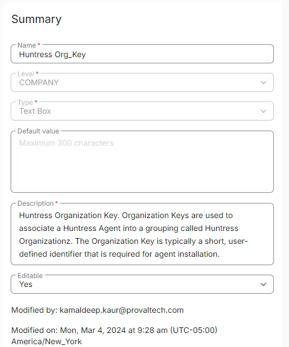Click the Modified on date line
Screen dimensions: 289x347
coord(114,336)
